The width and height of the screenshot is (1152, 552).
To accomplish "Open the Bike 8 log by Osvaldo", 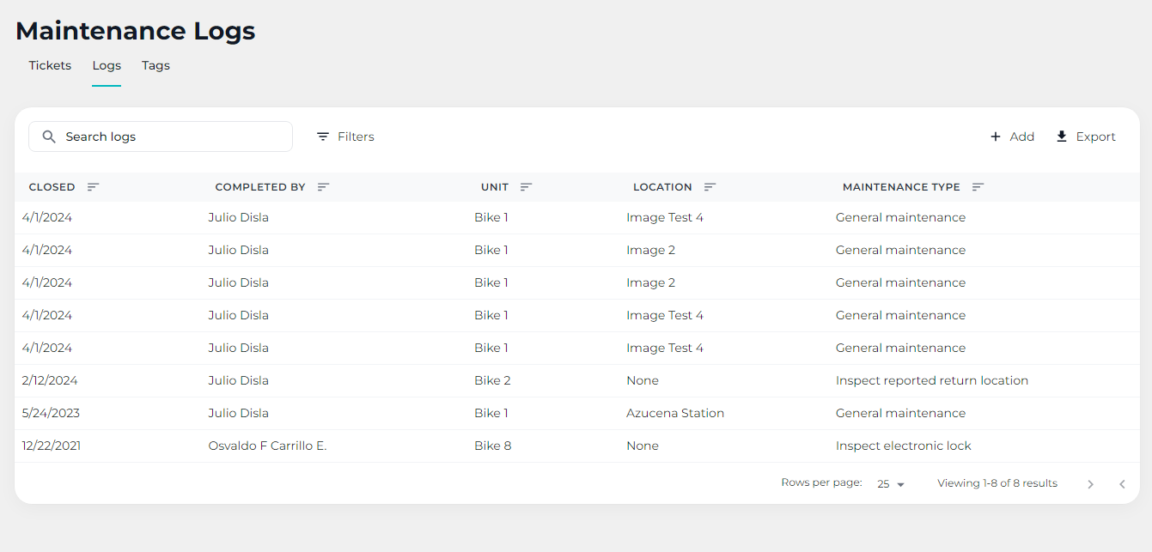I will tap(492, 446).
